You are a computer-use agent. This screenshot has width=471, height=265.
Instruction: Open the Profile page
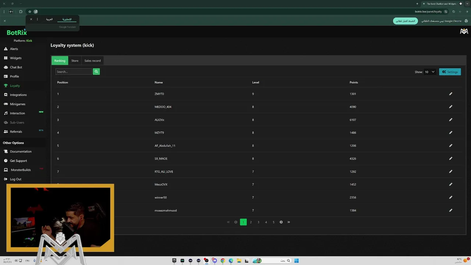(14, 77)
